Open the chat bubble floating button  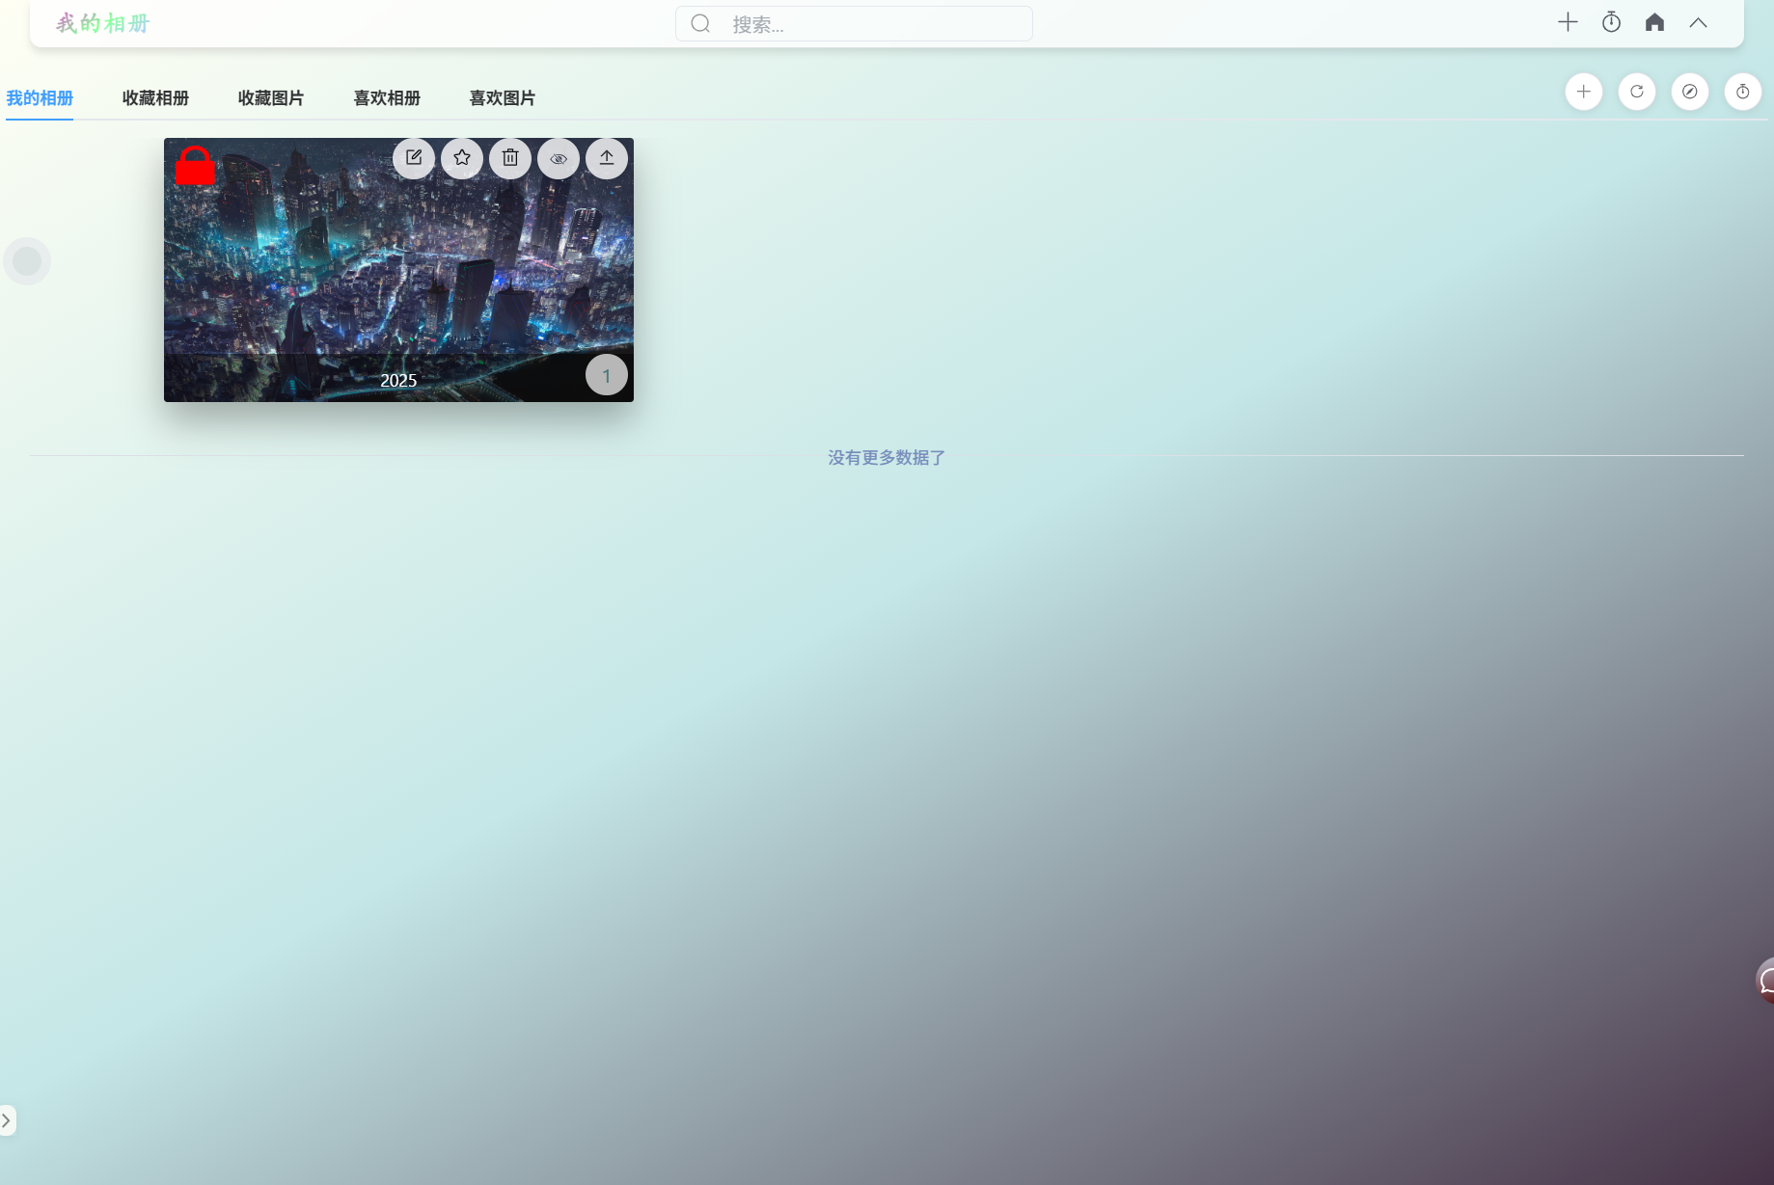coord(1766,981)
